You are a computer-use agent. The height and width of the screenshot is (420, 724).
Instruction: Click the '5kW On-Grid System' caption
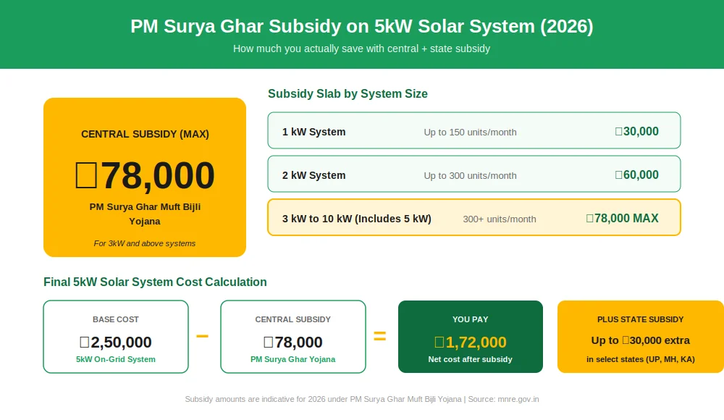[x=115, y=359]
